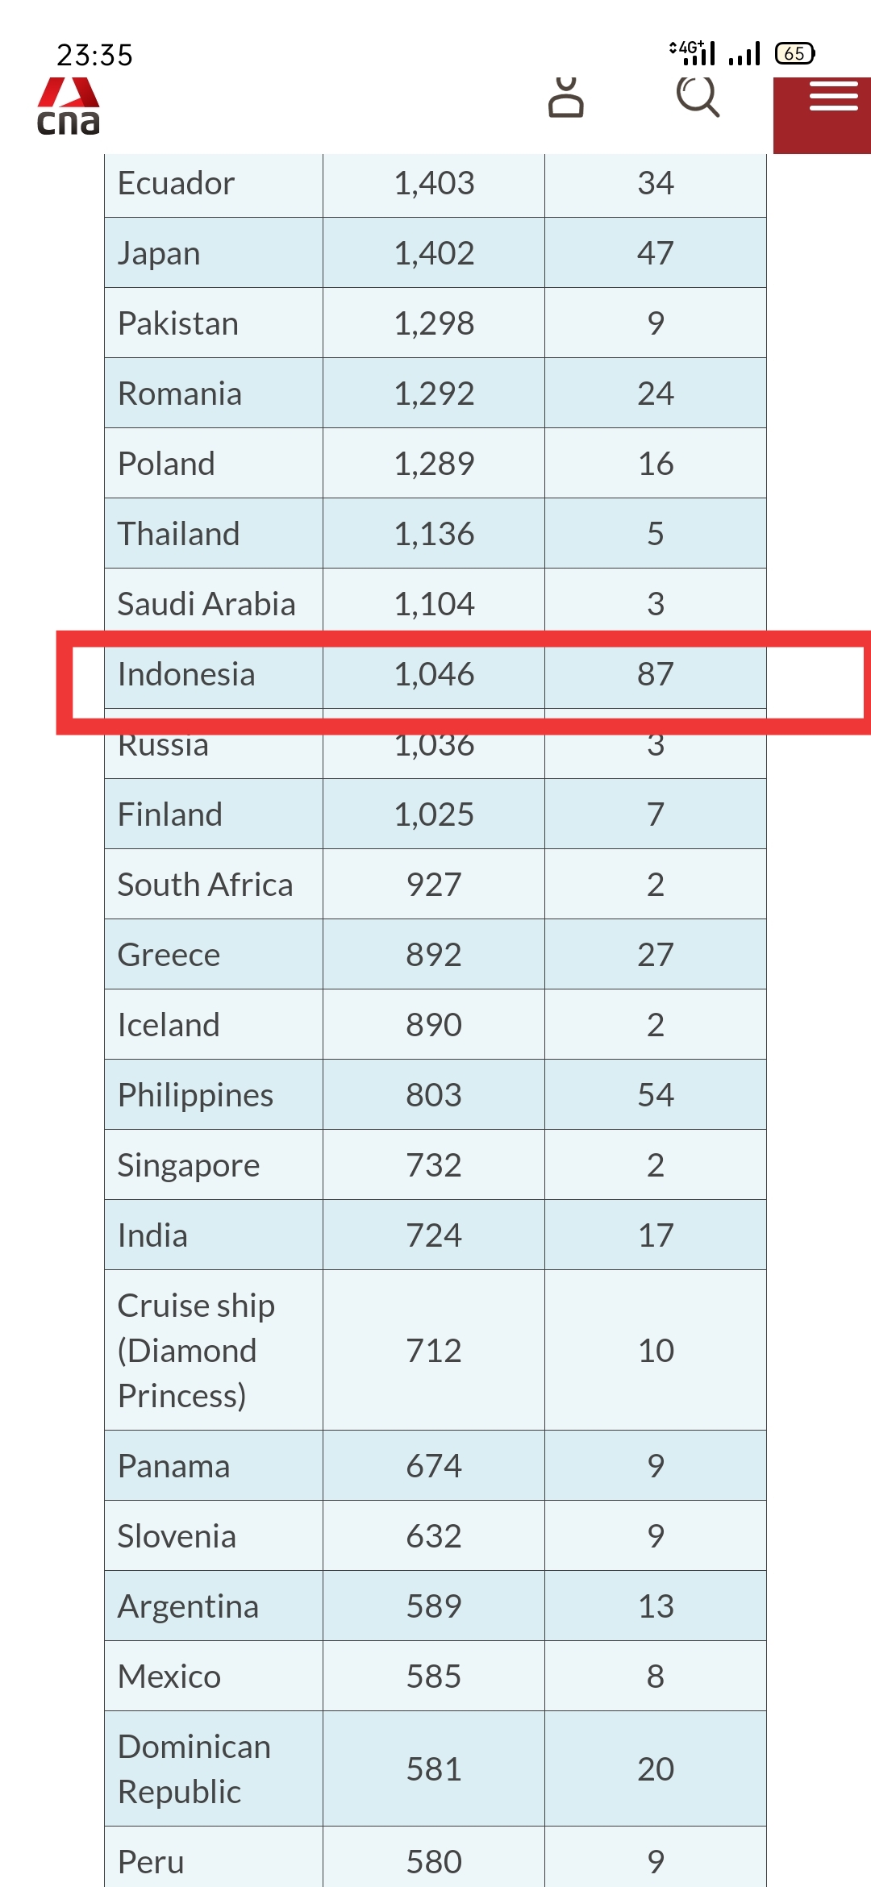Viewport: 871px width, 1887px height.
Task: Tap the search magnifier icon
Action: (698, 97)
